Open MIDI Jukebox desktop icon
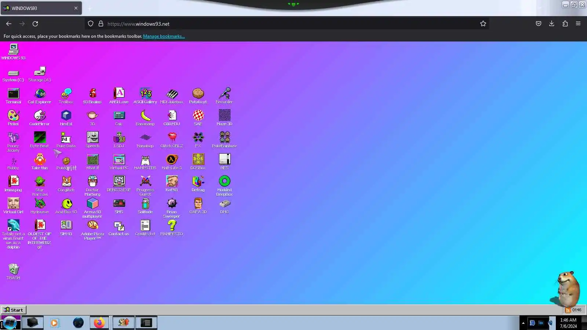 [x=172, y=96]
